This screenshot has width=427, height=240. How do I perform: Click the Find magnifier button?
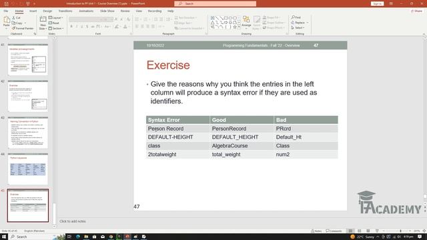coord(296,17)
